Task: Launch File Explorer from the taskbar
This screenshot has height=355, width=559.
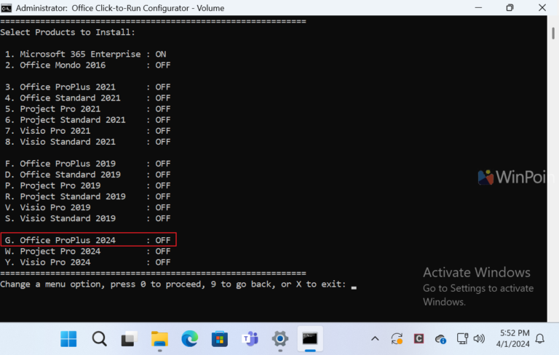Action: pyautogui.click(x=159, y=339)
